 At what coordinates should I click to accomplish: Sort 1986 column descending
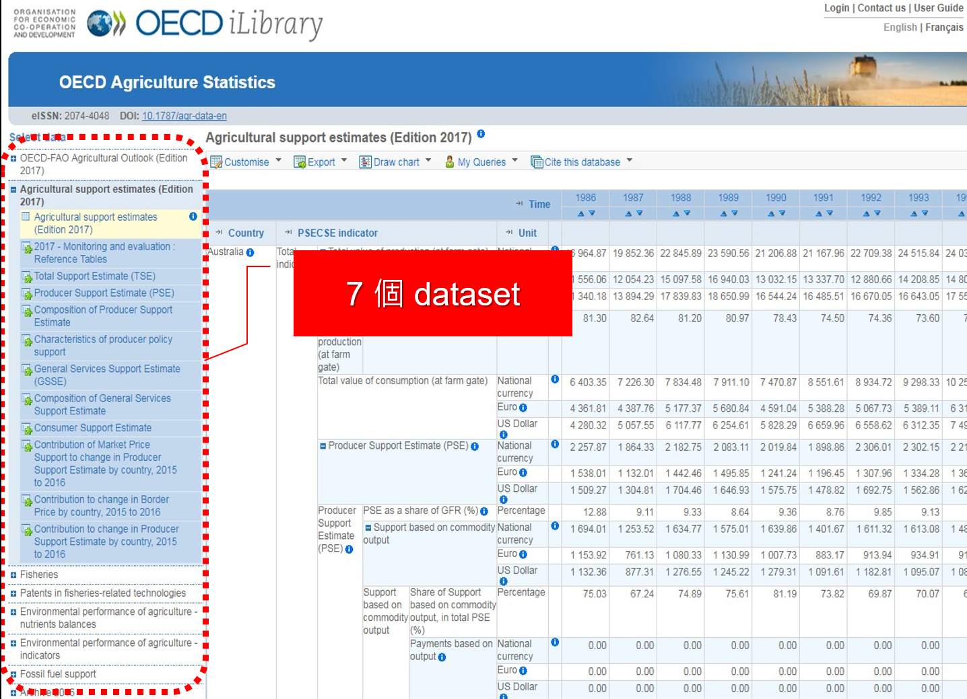click(592, 213)
